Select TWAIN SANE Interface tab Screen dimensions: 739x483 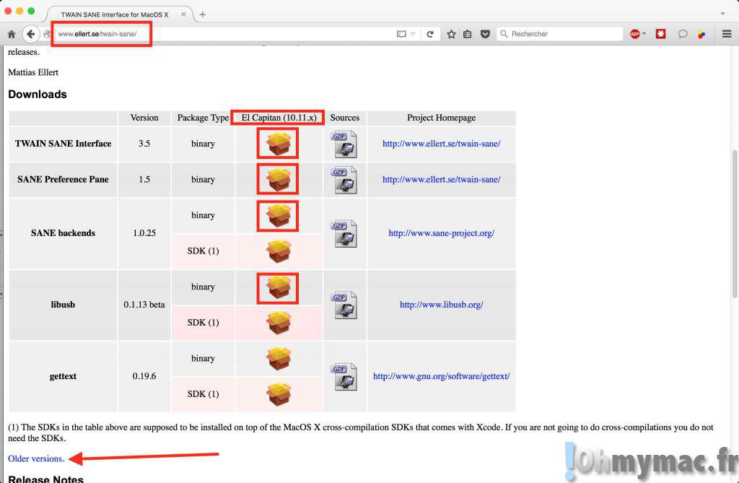point(115,14)
